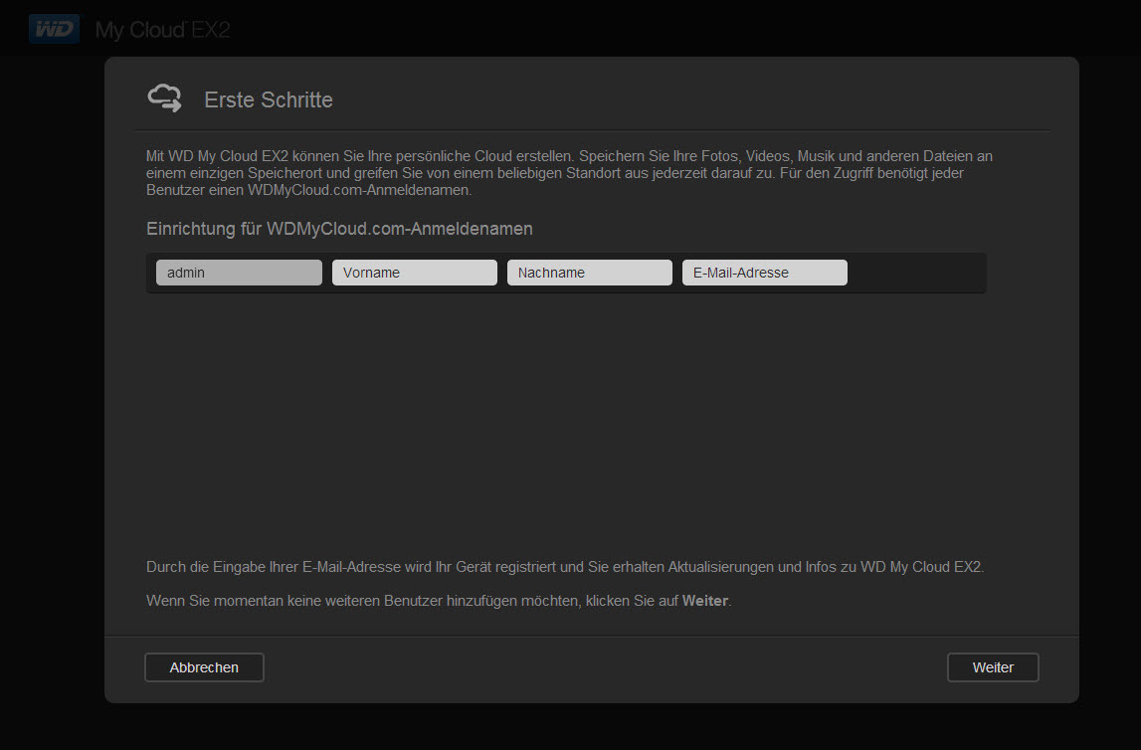Click the 'My Cloud EX2' title text

point(163,30)
